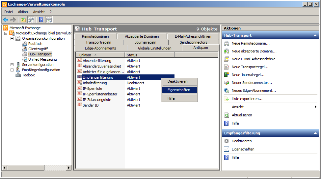The height and width of the screenshot is (179, 321).
Task: Click the Back arrow toolbar icon
Action: (6, 20)
